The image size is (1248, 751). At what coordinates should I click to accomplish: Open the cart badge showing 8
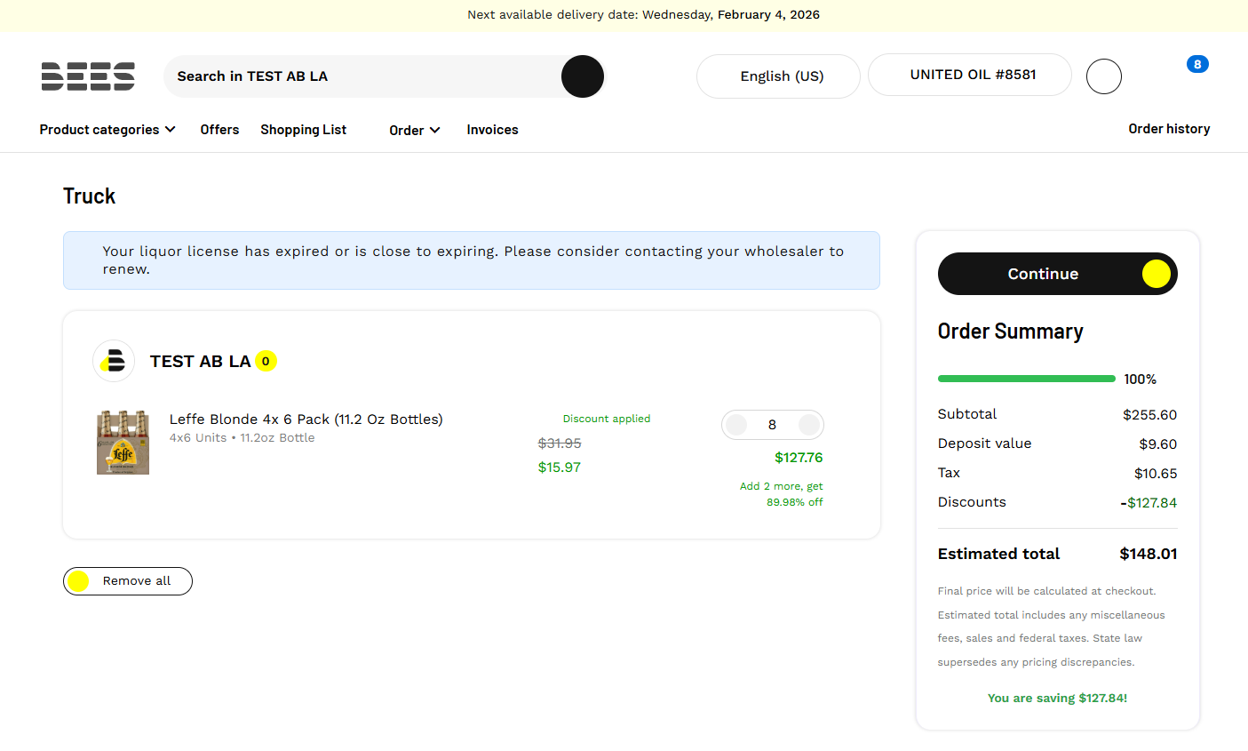pyautogui.click(x=1197, y=64)
